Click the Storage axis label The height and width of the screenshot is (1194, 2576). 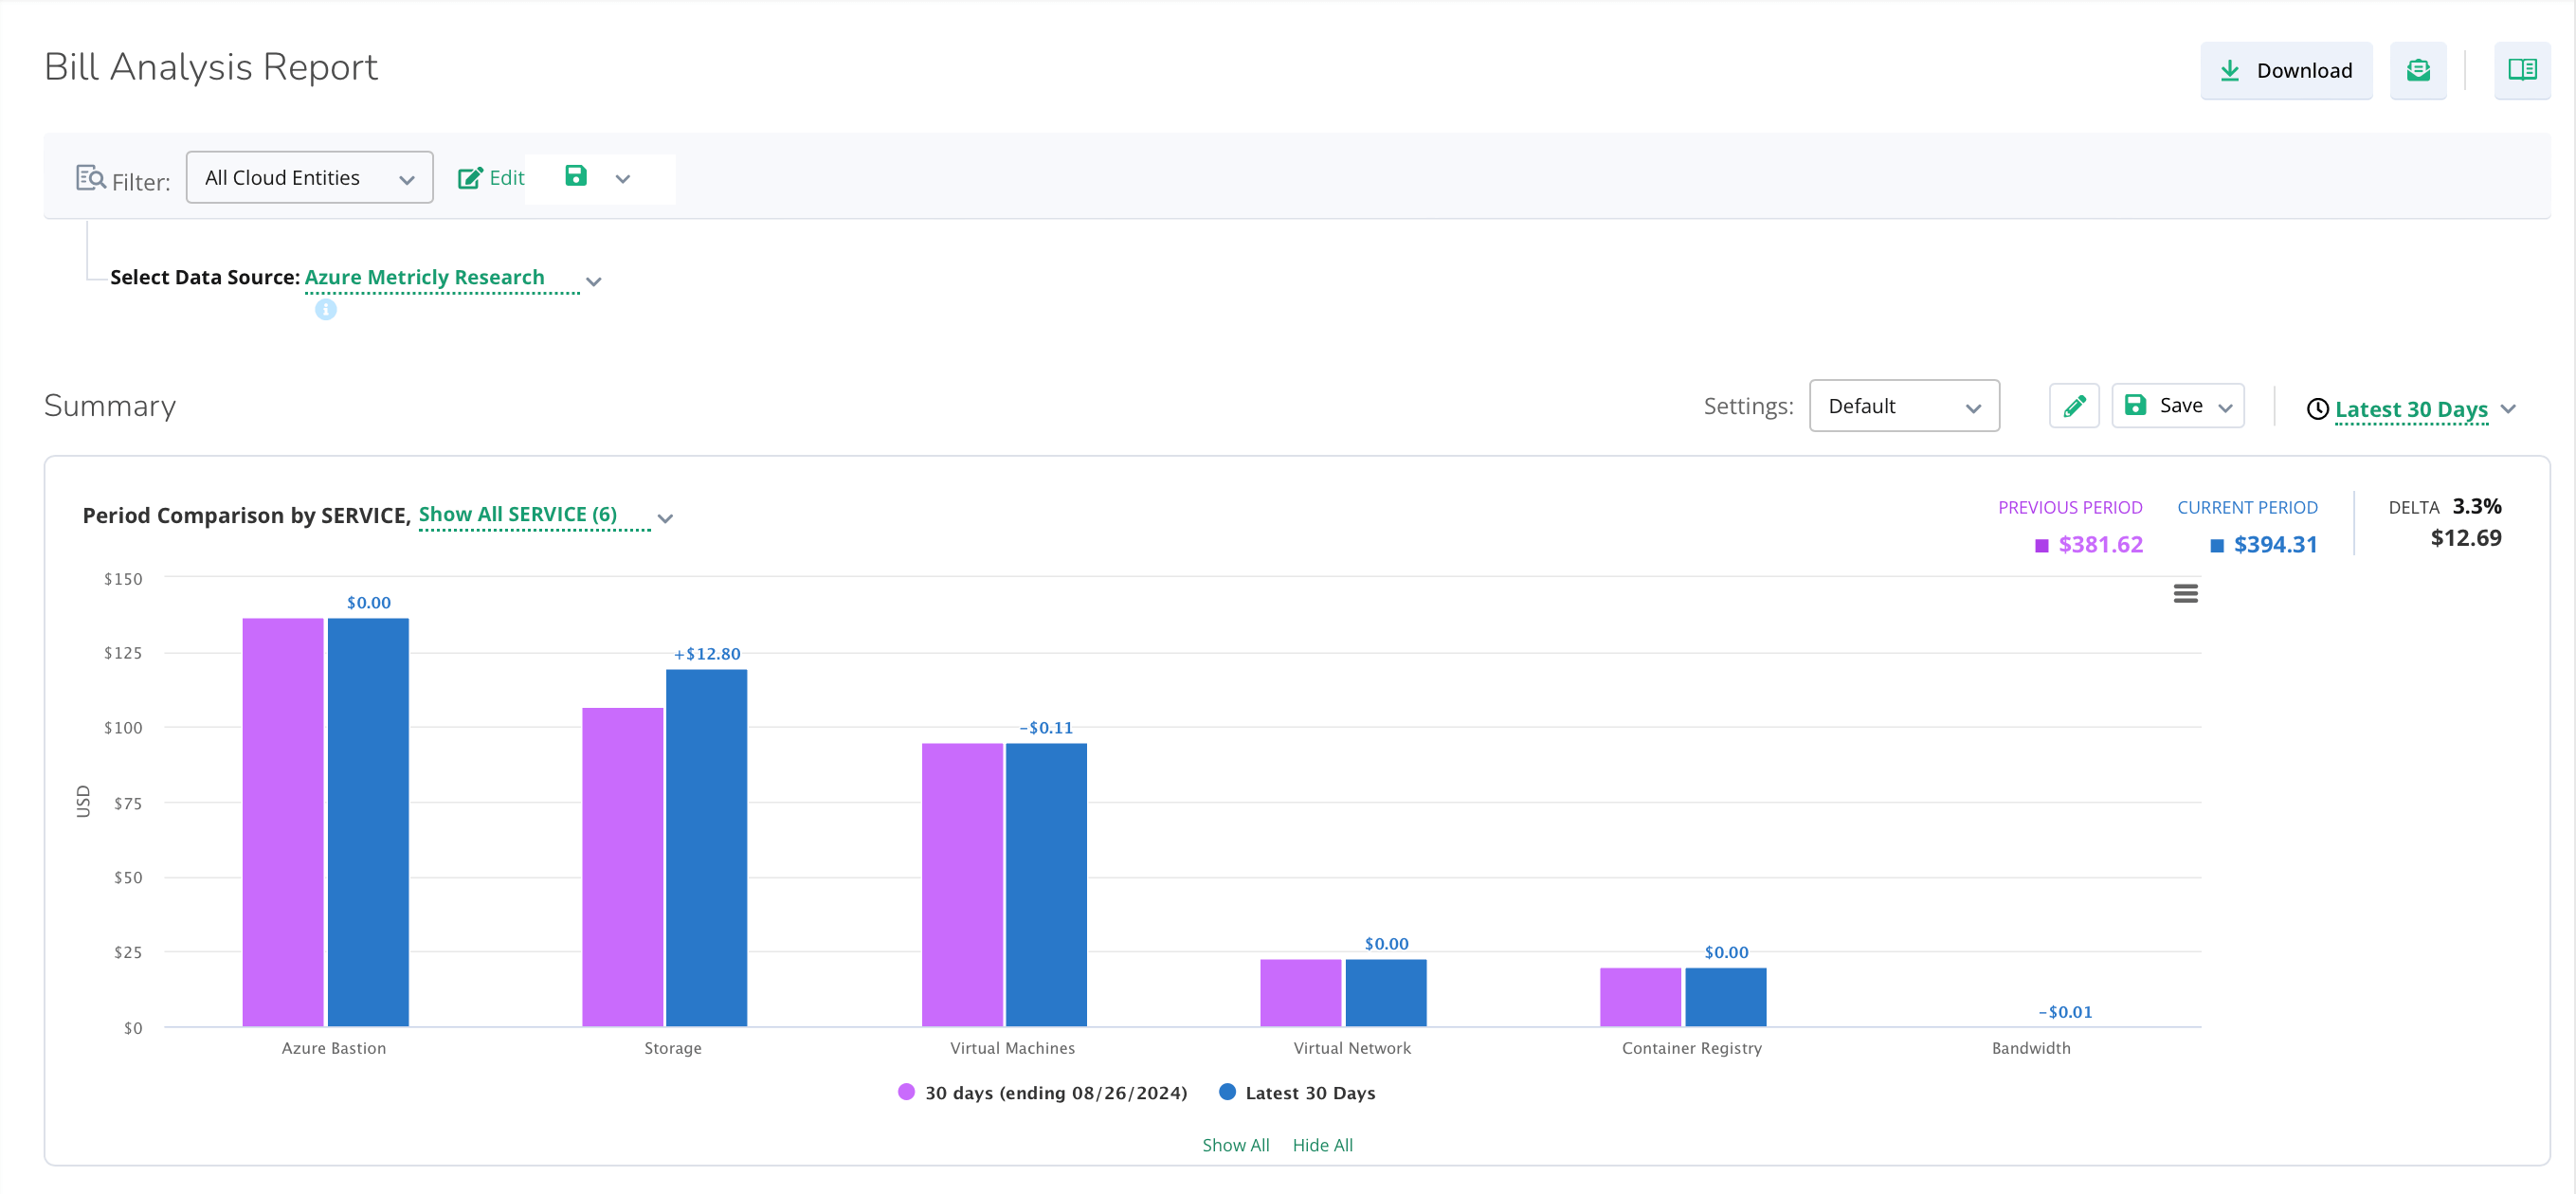(673, 1048)
